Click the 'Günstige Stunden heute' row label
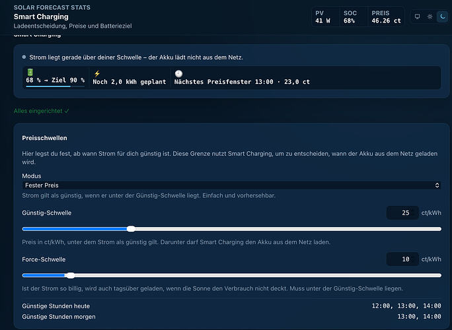Screen dimensions: 452x330 pos(56,306)
